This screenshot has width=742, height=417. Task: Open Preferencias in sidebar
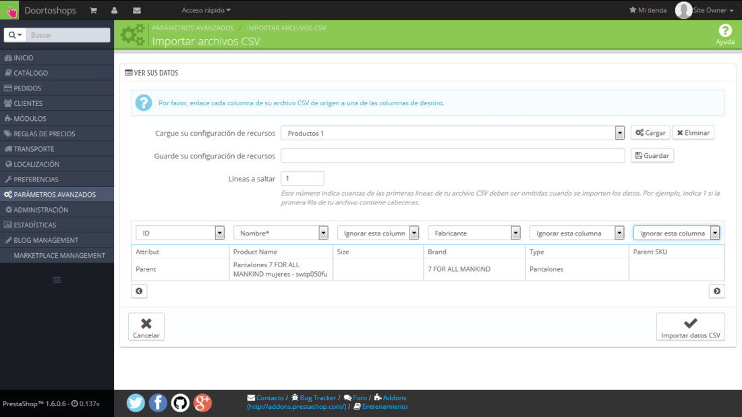click(x=57, y=179)
